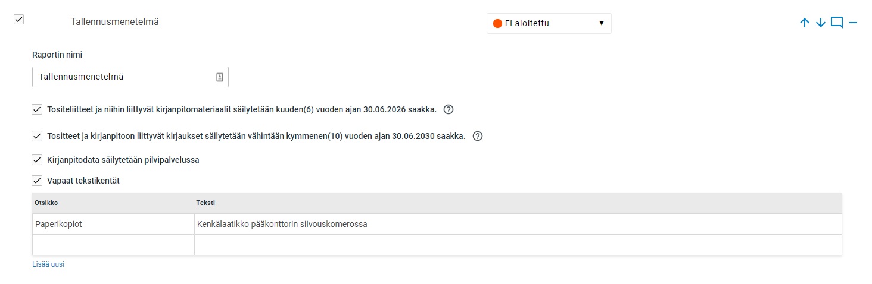This screenshot has width=872, height=284.
Task: Select the Paperikopiot title cell
Action: [x=113, y=224]
